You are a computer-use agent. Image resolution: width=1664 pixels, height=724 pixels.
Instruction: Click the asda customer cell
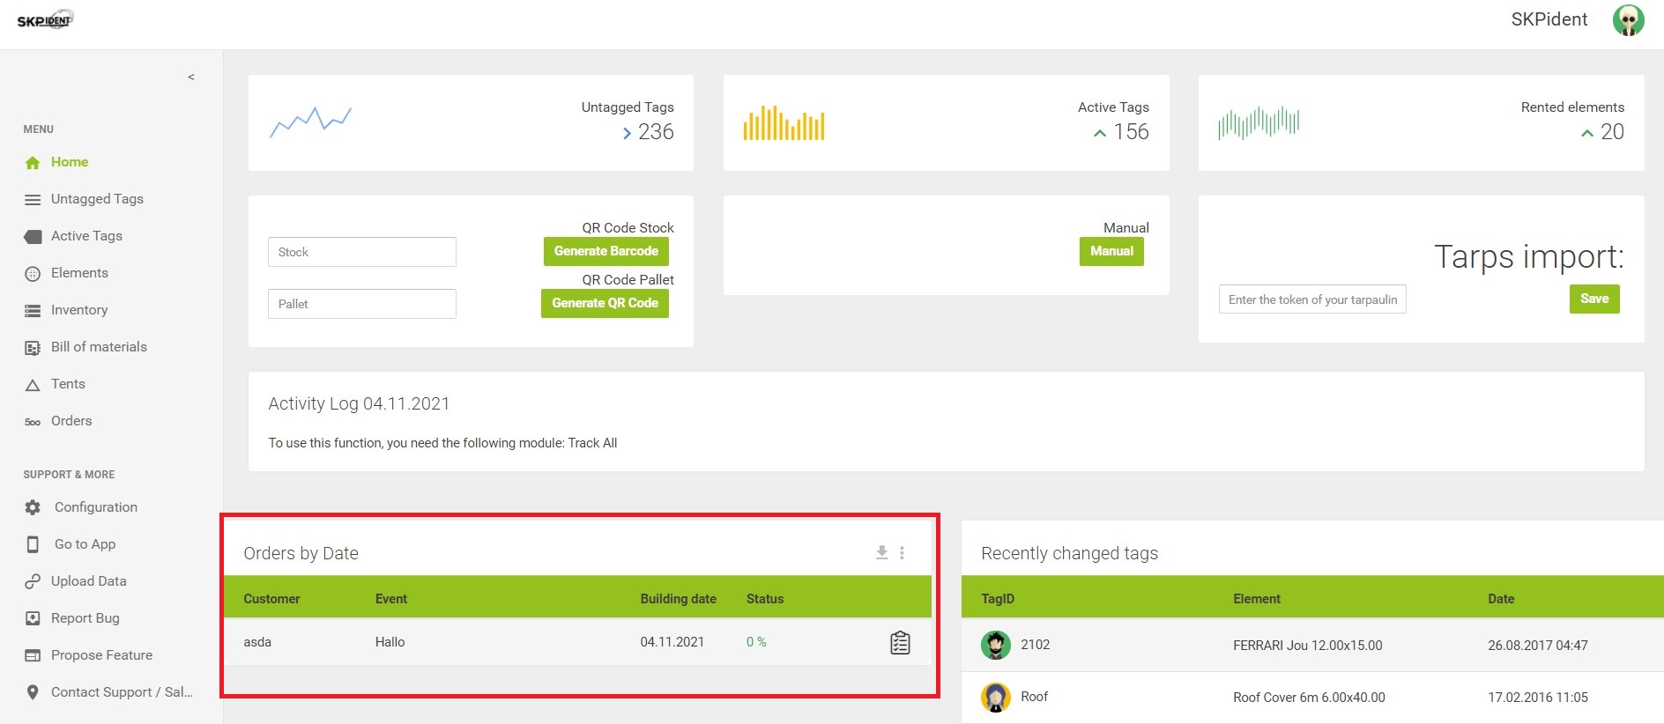[257, 642]
